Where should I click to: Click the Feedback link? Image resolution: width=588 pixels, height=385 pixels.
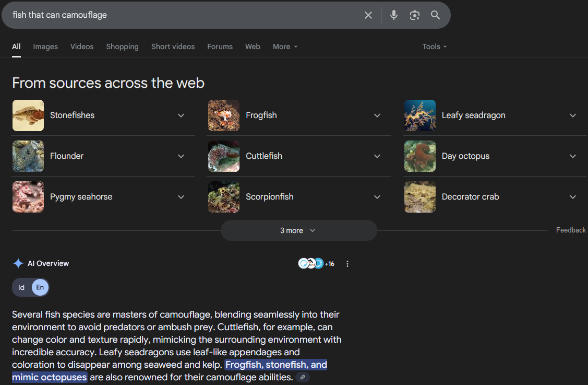point(571,230)
